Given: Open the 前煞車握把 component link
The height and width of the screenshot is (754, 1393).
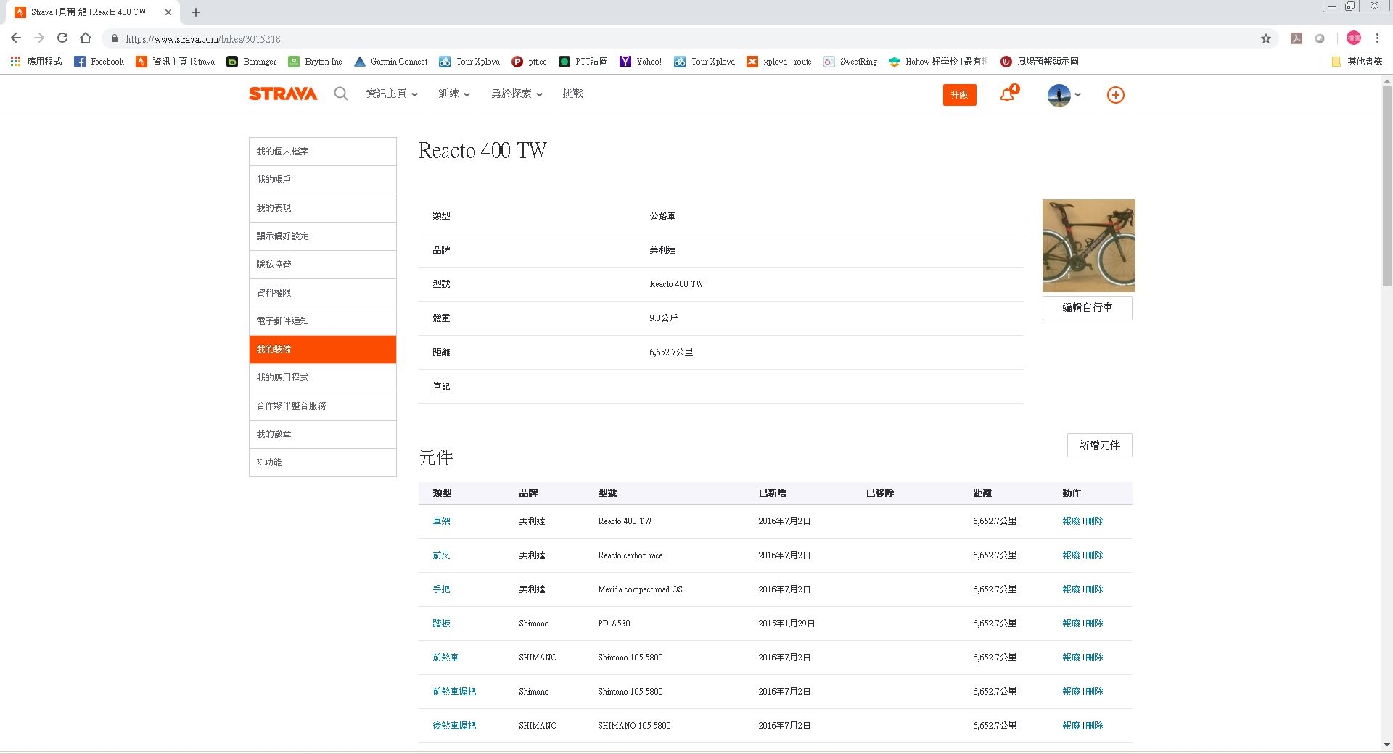Looking at the screenshot, I should (x=454, y=692).
